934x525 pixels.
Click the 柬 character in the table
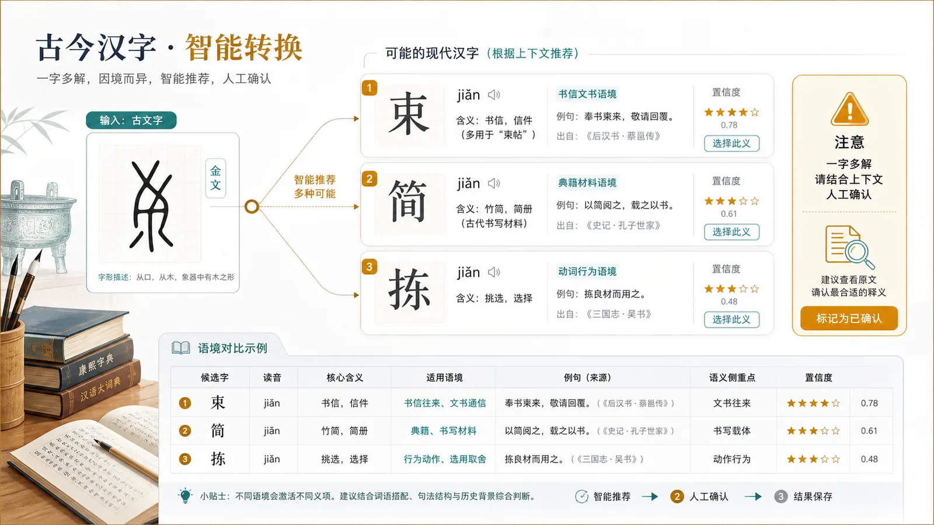[218, 403]
